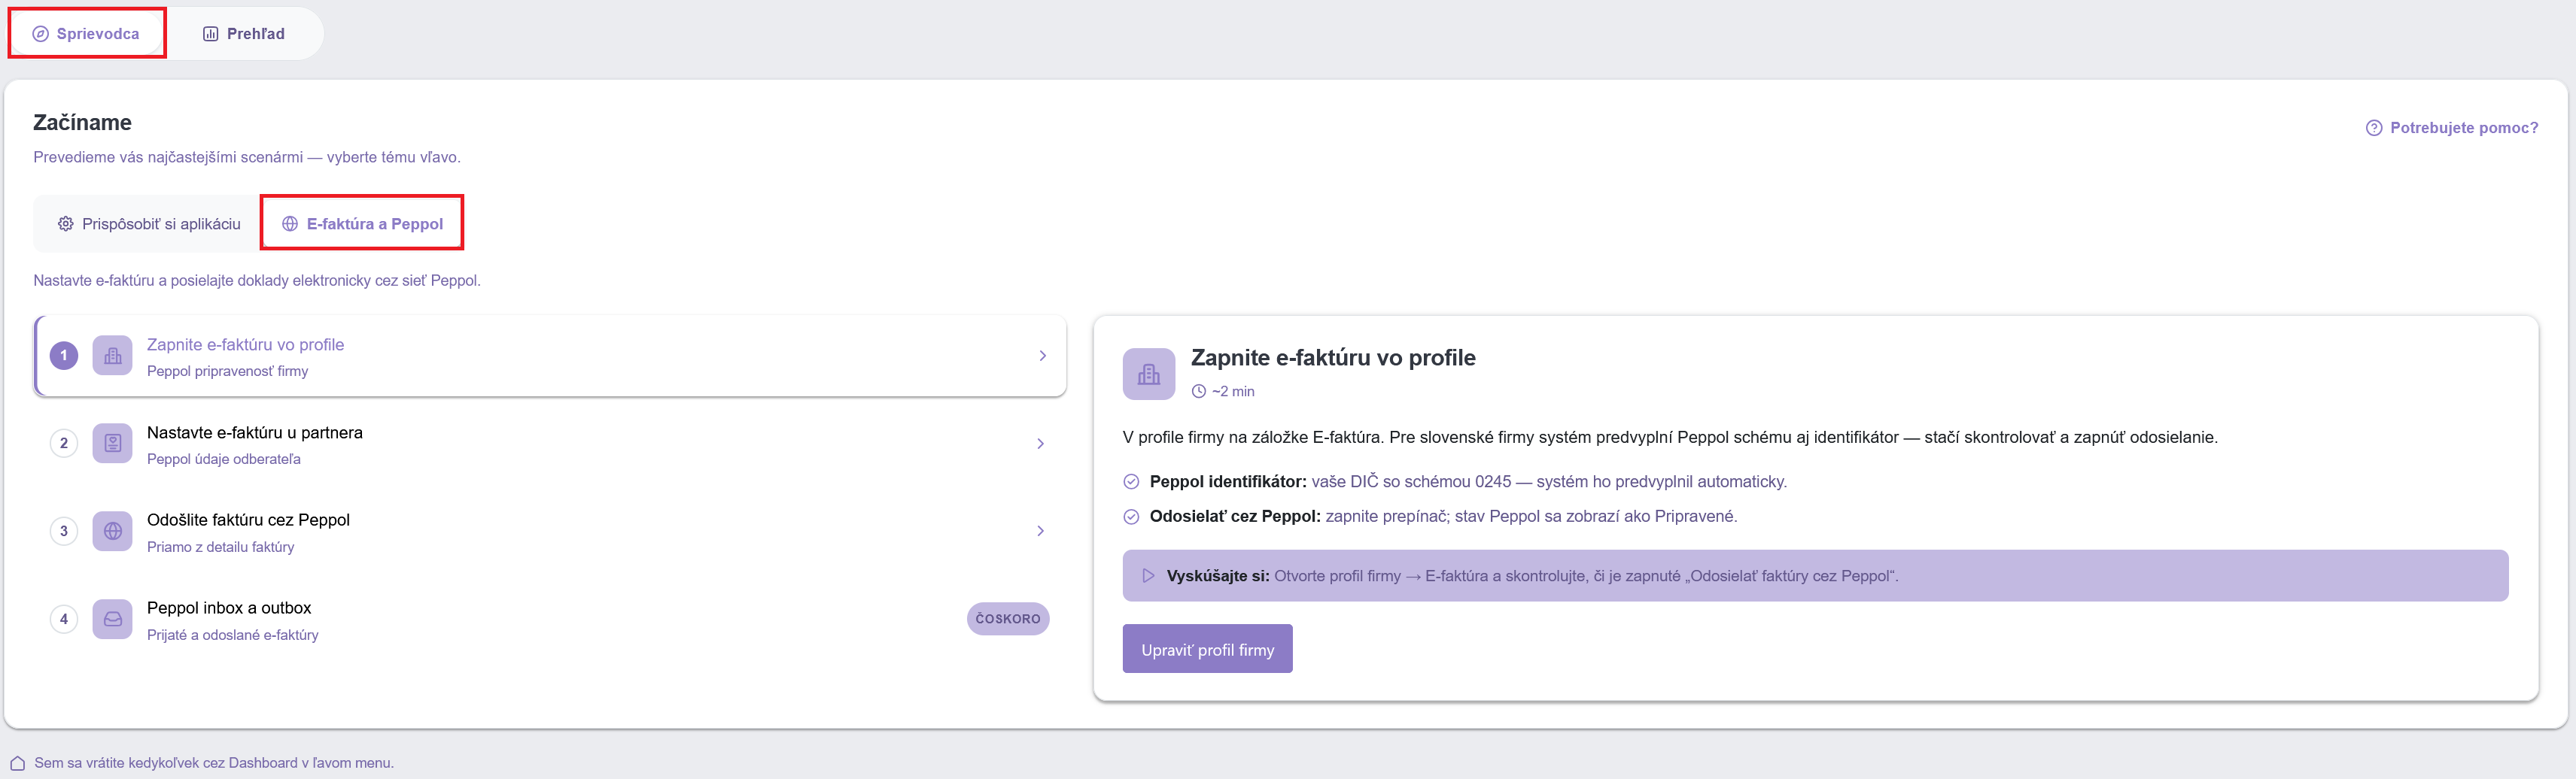Switch to the Prehľad tab
Viewport: 2576px width, 779px height.
[244, 34]
